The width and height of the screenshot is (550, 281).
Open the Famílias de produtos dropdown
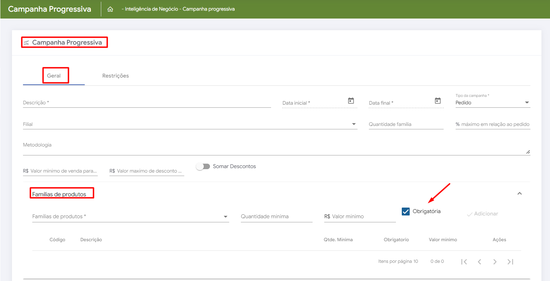click(225, 216)
